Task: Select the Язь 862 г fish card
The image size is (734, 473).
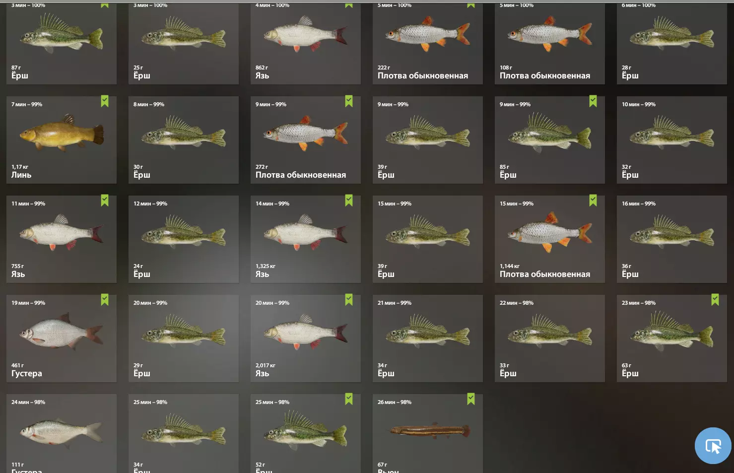Action: coord(306,42)
